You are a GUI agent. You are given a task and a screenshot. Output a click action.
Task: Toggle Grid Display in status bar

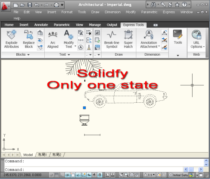(x=56, y=175)
